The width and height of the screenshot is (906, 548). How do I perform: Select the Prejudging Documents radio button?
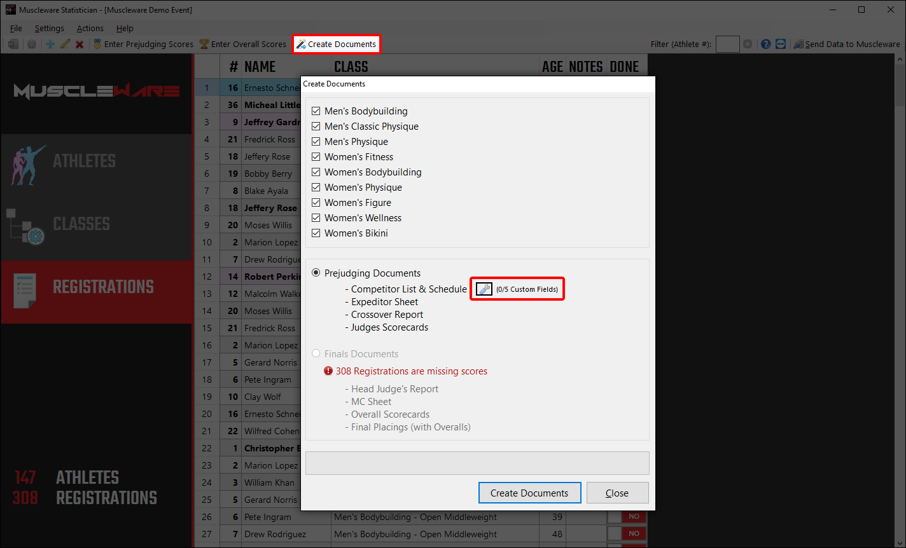[x=316, y=273]
